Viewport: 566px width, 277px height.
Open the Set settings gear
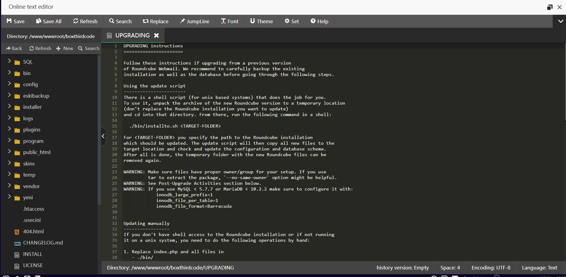(x=291, y=21)
